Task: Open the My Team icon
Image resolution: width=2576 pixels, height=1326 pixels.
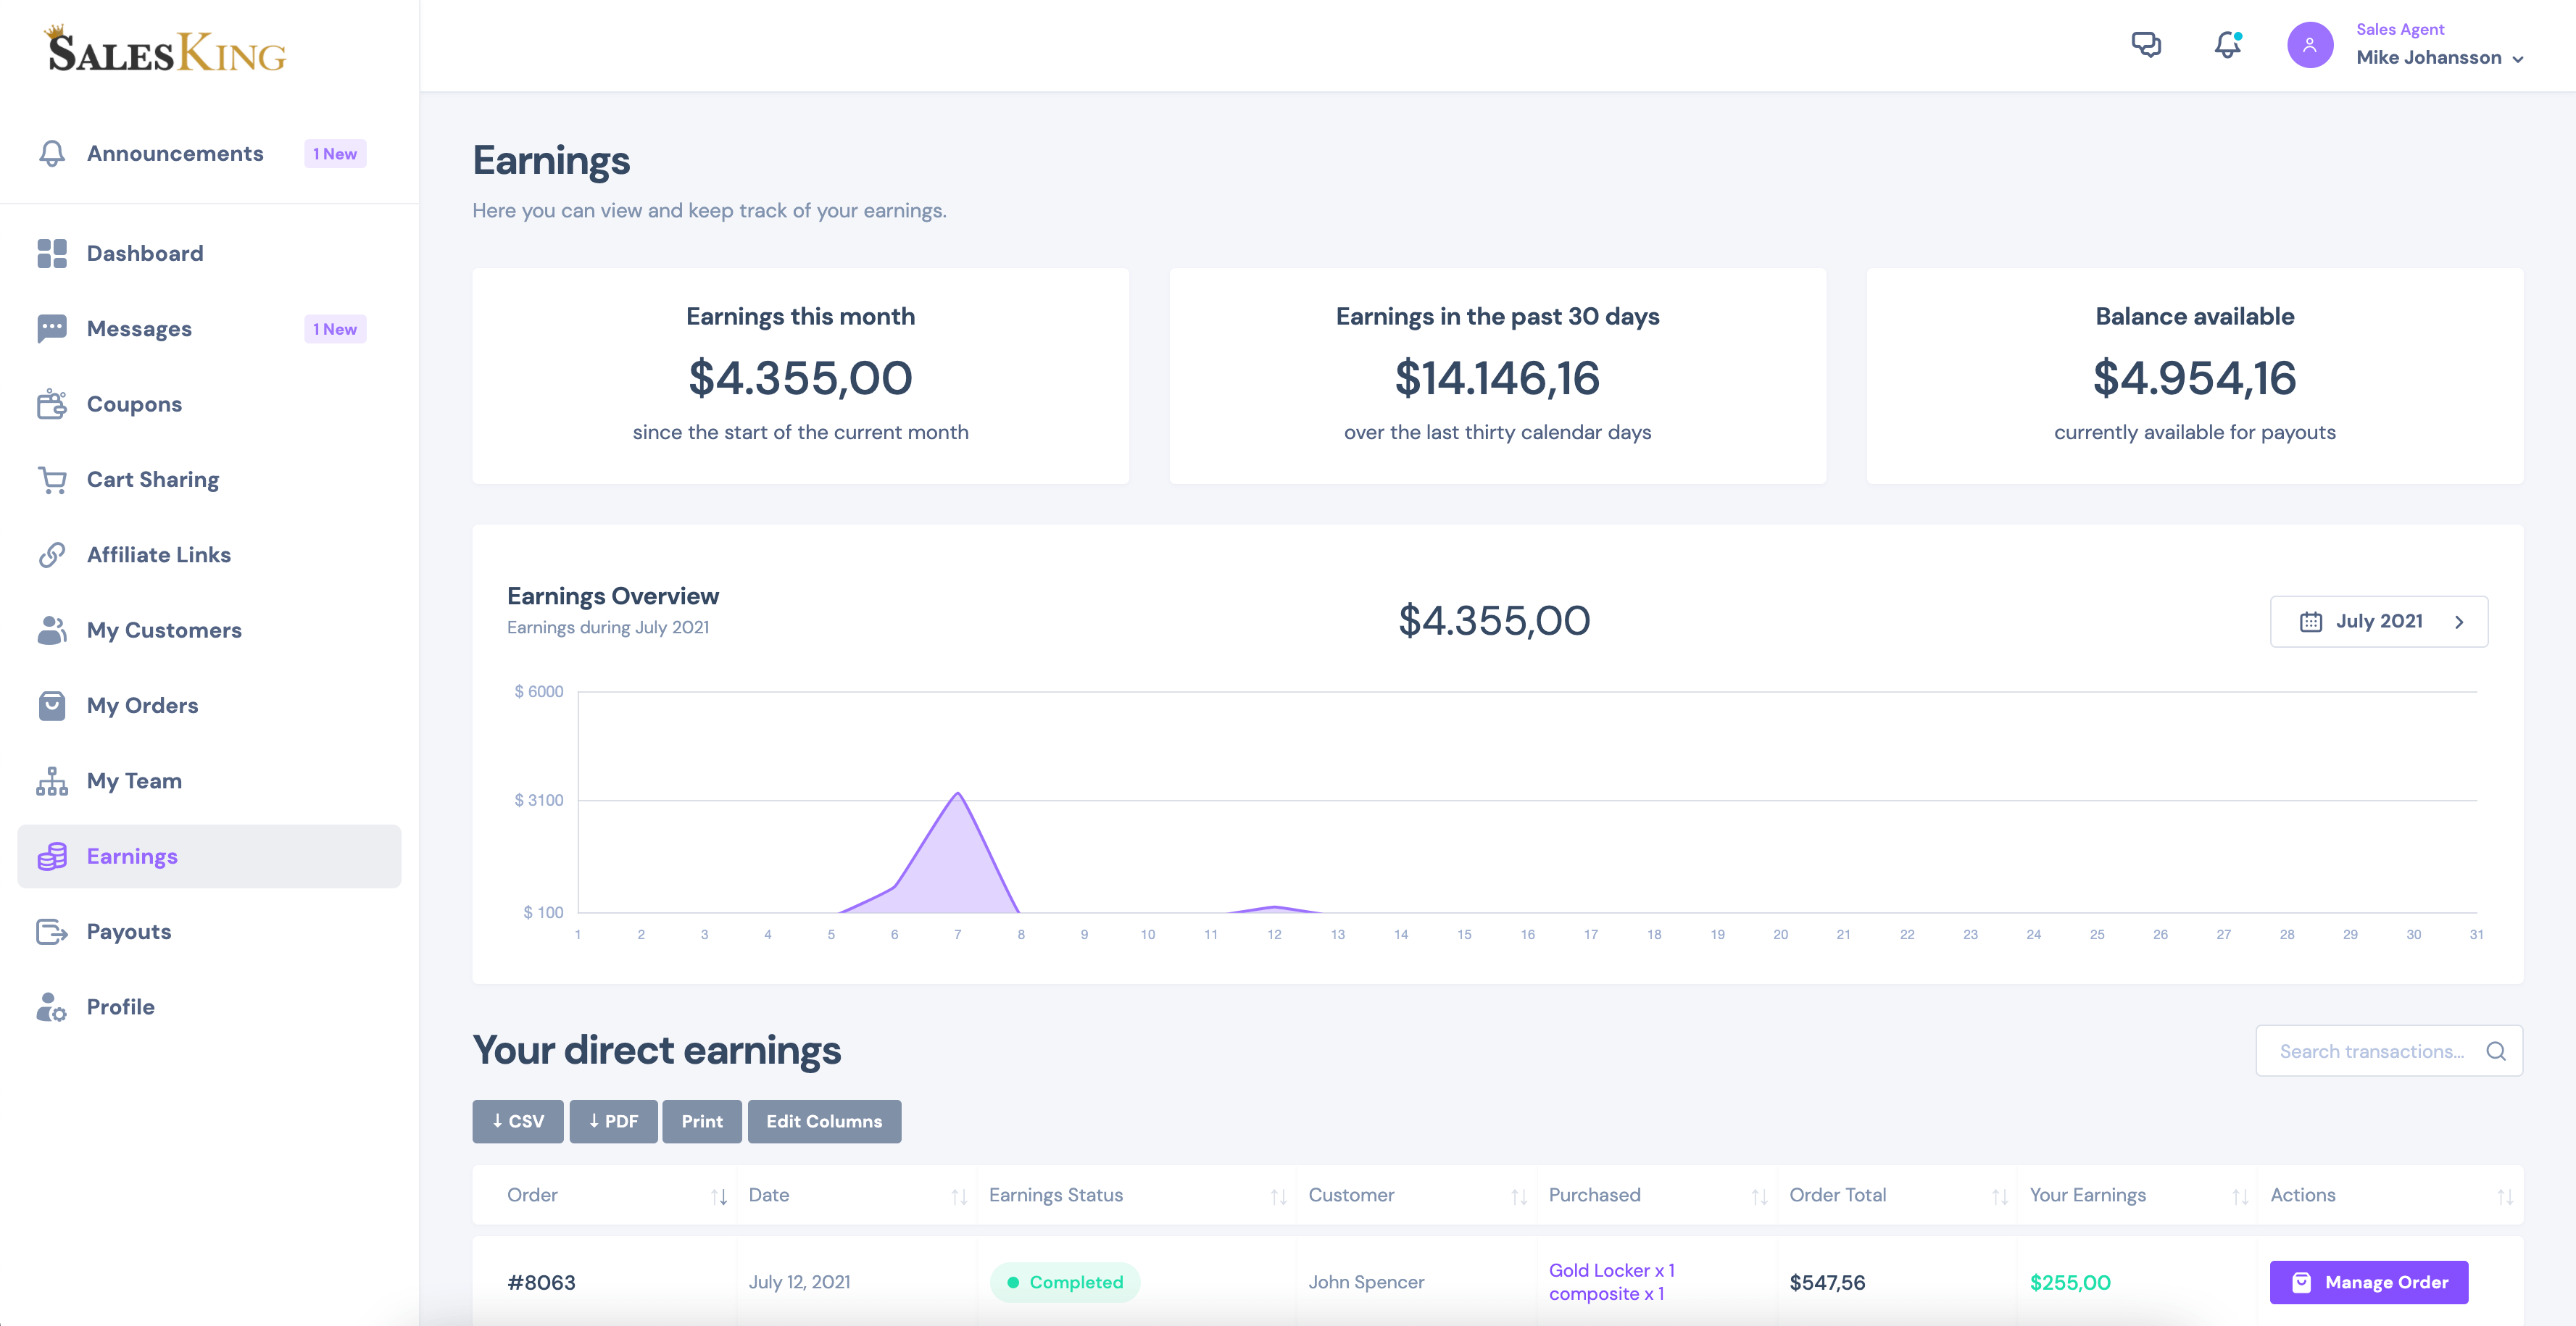Action: (x=51, y=780)
